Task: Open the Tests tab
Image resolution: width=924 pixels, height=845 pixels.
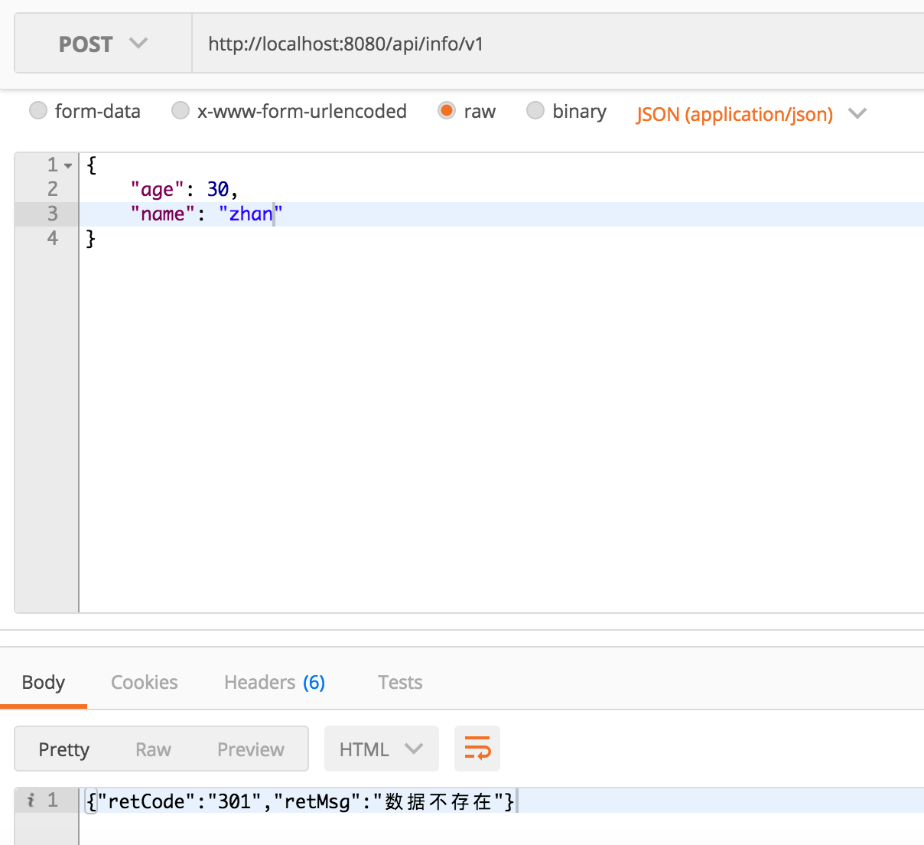Action: pyautogui.click(x=400, y=682)
